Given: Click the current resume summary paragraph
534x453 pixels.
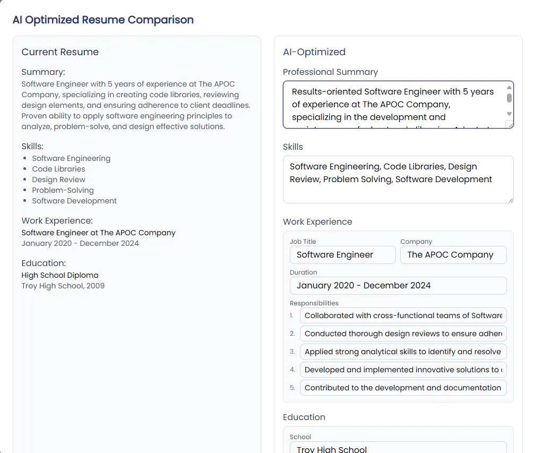Looking at the screenshot, I should [x=136, y=105].
